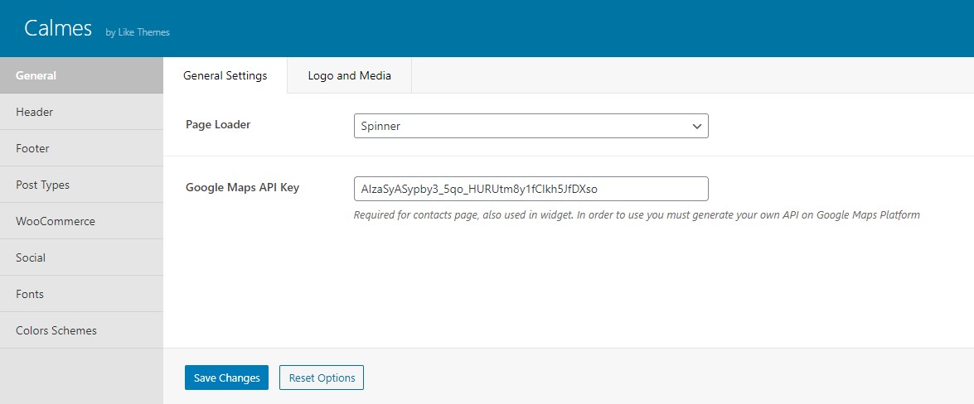The height and width of the screenshot is (404, 974).
Task: Click the Page Loader label
Action: (218, 124)
